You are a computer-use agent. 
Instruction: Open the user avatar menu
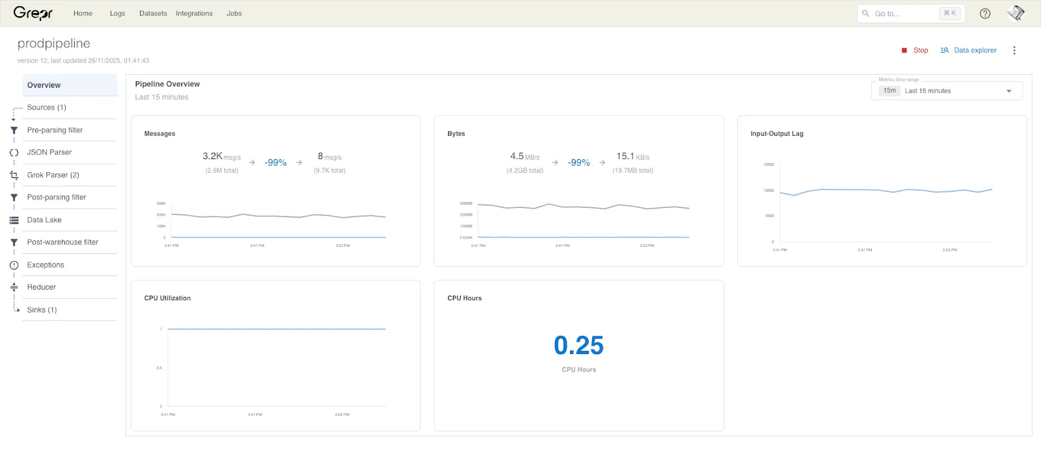pyautogui.click(x=1016, y=13)
